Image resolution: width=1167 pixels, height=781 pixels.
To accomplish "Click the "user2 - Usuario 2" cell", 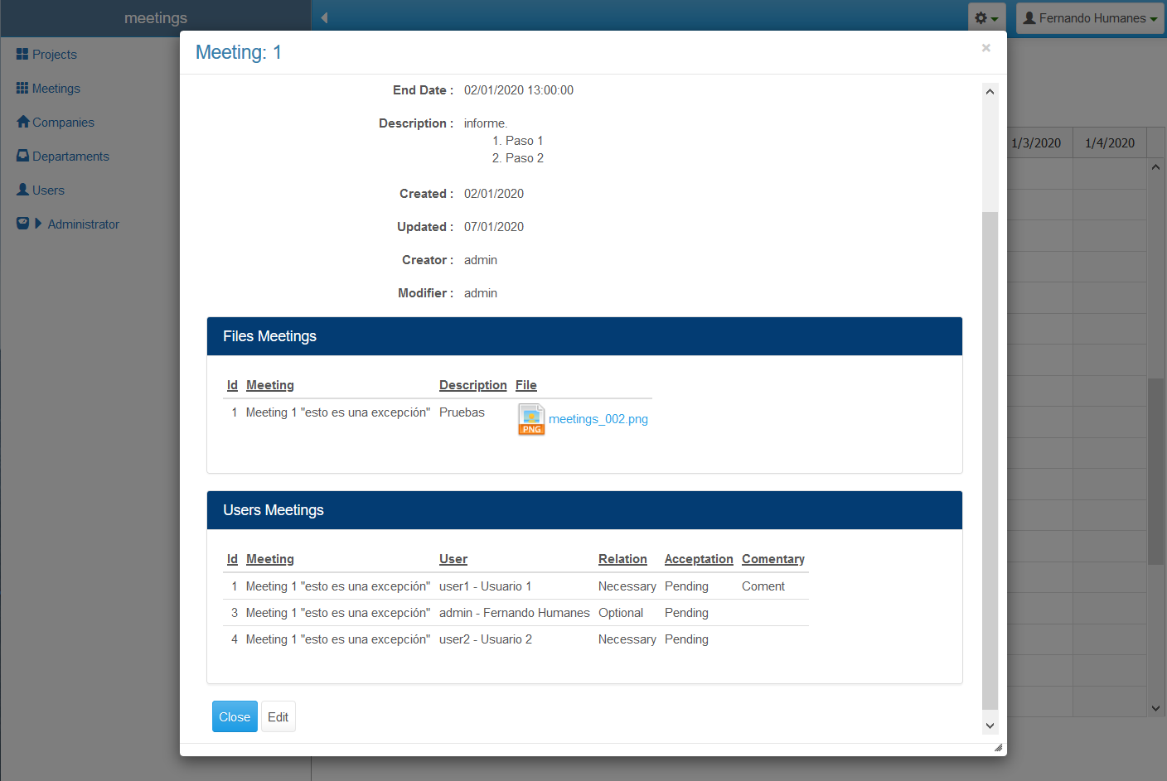I will tap(486, 639).
